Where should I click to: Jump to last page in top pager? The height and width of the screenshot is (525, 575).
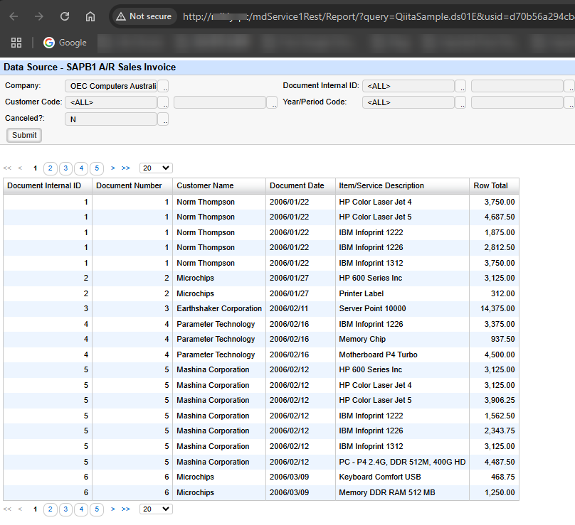coord(126,168)
